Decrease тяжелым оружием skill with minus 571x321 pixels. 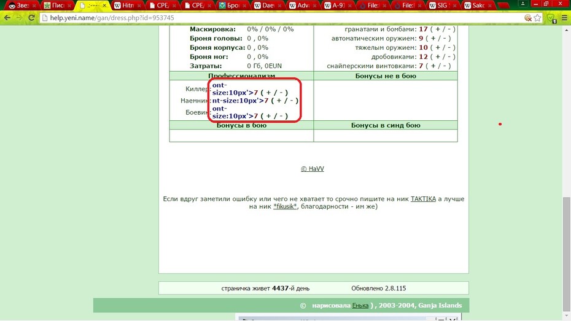coord(449,48)
